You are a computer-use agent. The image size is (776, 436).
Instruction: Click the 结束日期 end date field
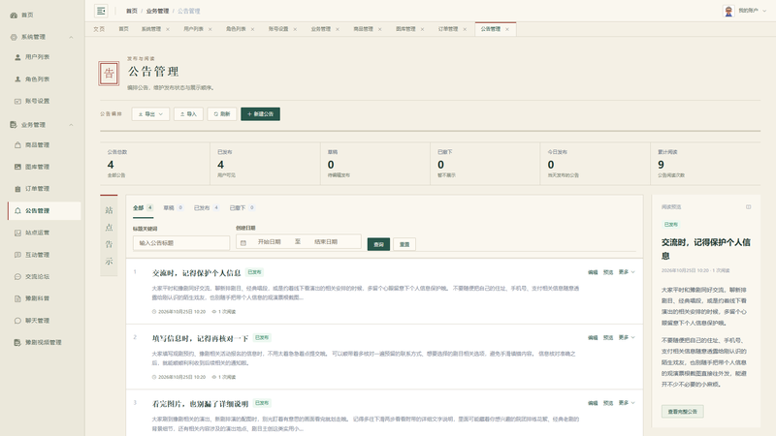point(326,241)
